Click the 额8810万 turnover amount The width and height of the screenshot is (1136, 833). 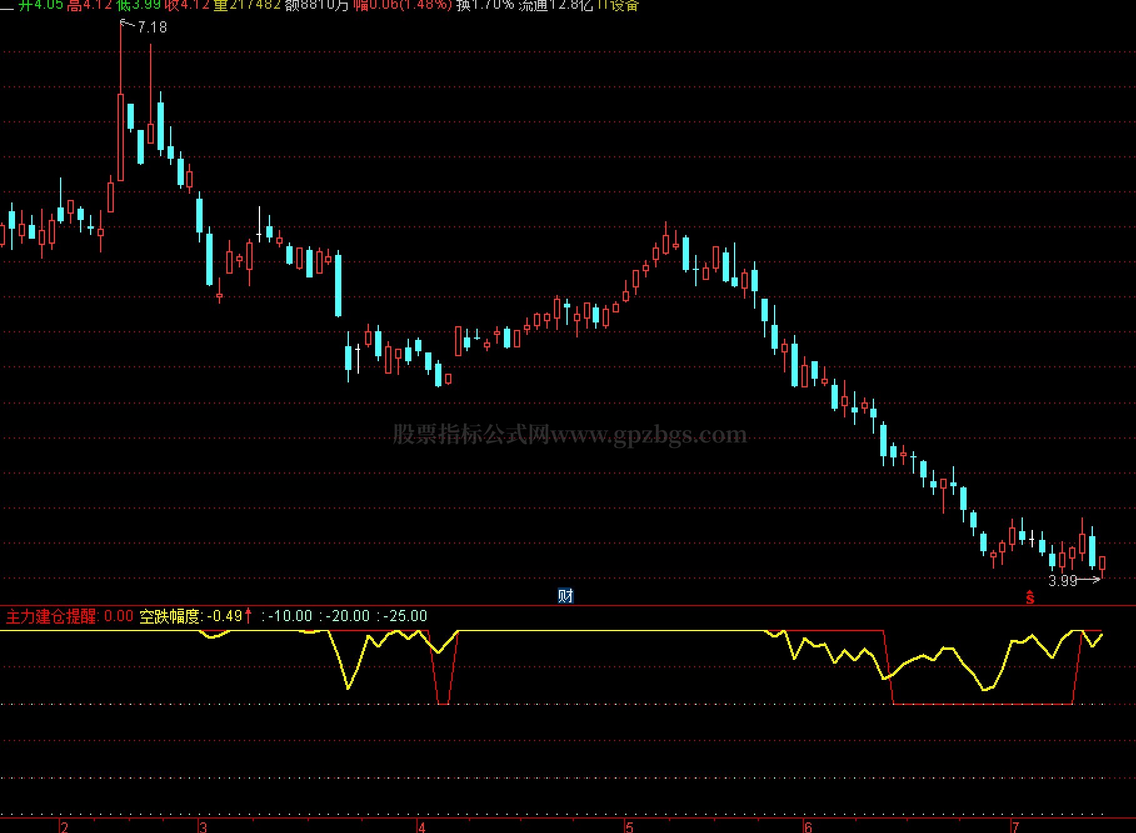click(317, 5)
